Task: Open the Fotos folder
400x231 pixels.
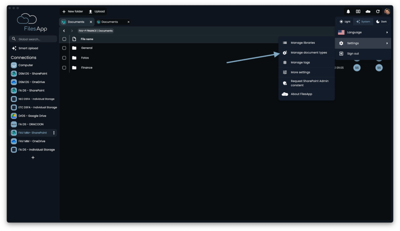Action: click(85, 58)
